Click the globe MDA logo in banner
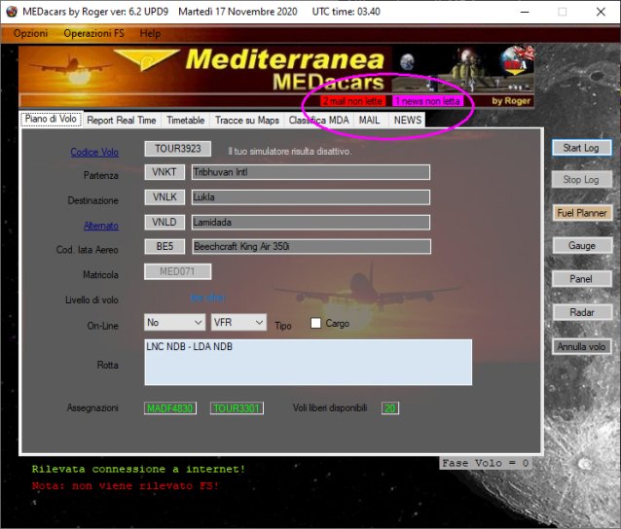This screenshot has width=621, height=529. 516,61
